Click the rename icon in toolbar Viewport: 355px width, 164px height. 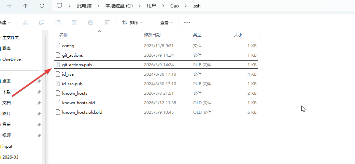tap(74, 22)
